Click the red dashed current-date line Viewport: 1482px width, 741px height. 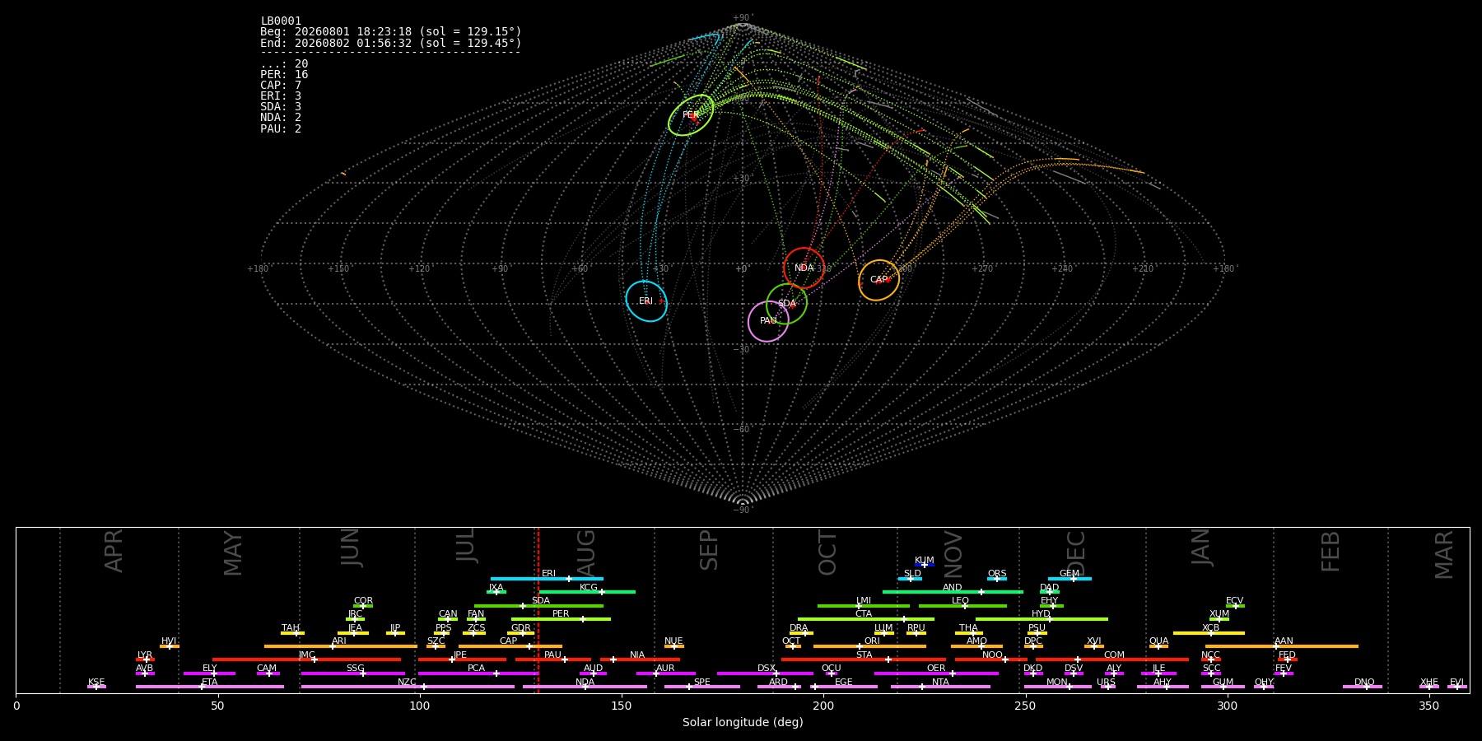pos(538,609)
